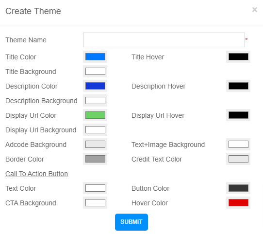Viewport: 263px width, 236px height.
Task: Close the Create Theme dialog
Action: (255, 10)
